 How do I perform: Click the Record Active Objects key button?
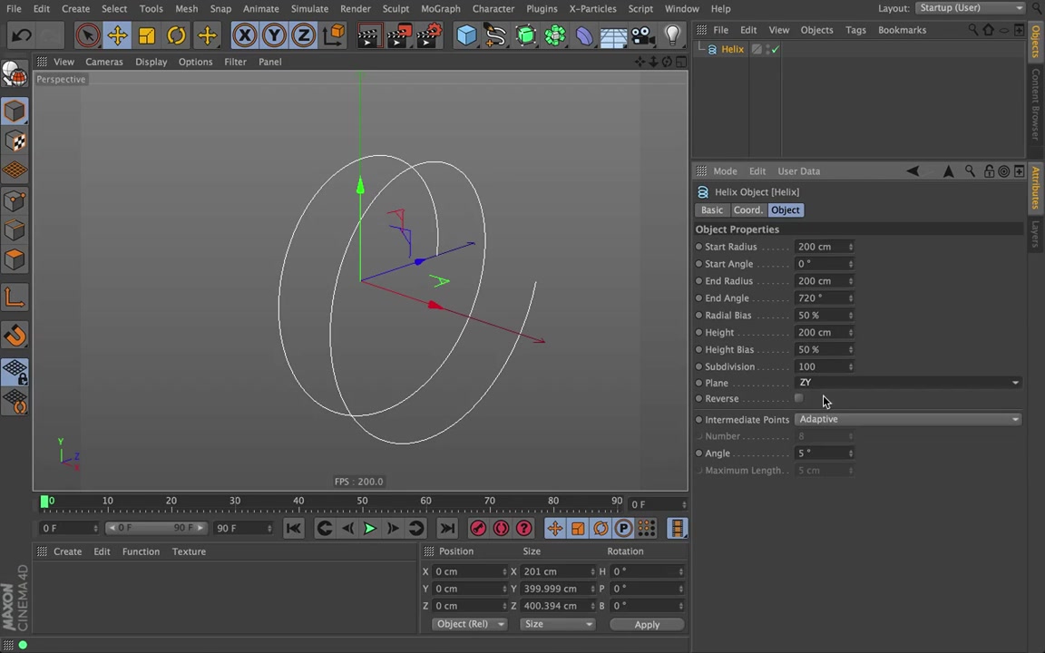coord(478,529)
